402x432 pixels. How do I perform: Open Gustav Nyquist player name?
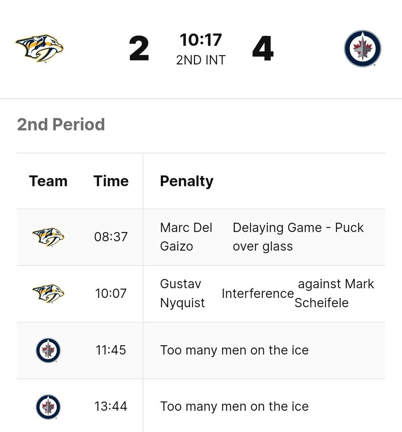(182, 293)
